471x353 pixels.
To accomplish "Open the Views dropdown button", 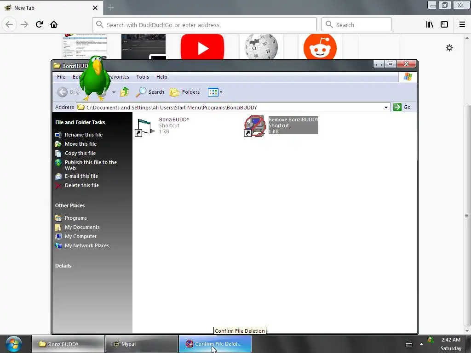I will click(x=215, y=92).
